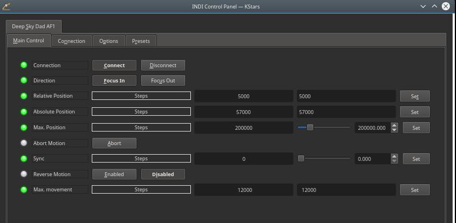Click Set for Absolute Position
The width and height of the screenshot is (456, 223).
(415, 112)
